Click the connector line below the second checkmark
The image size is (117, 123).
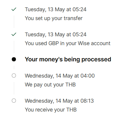[x=14, y=47]
